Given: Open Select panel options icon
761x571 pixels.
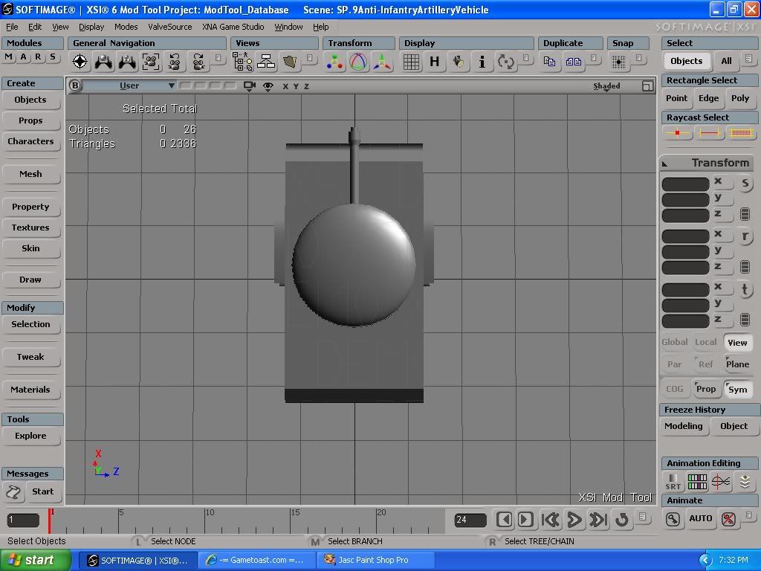Looking at the screenshot, I should pos(748,59).
